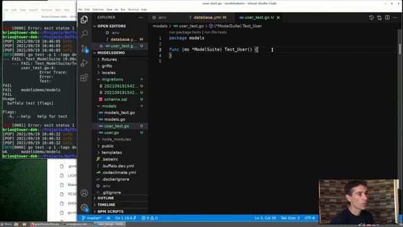Change UTF-8 file encoding
This screenshot has height=227, width=403.
(x=309, y=218)
